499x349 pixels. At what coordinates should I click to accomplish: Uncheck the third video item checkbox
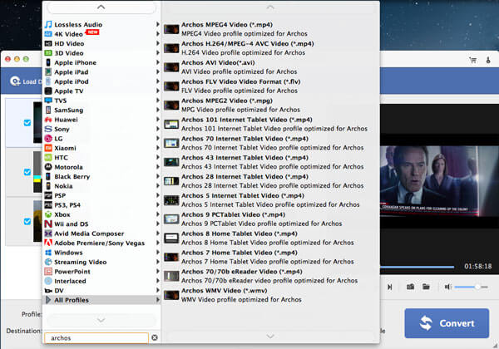(x=27, y=221)
